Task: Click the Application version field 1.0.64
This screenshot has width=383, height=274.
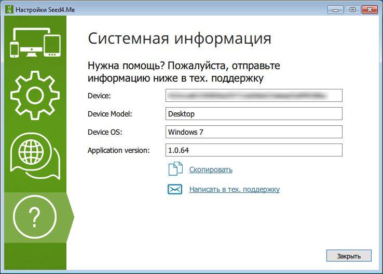Action: coord(254,150)
